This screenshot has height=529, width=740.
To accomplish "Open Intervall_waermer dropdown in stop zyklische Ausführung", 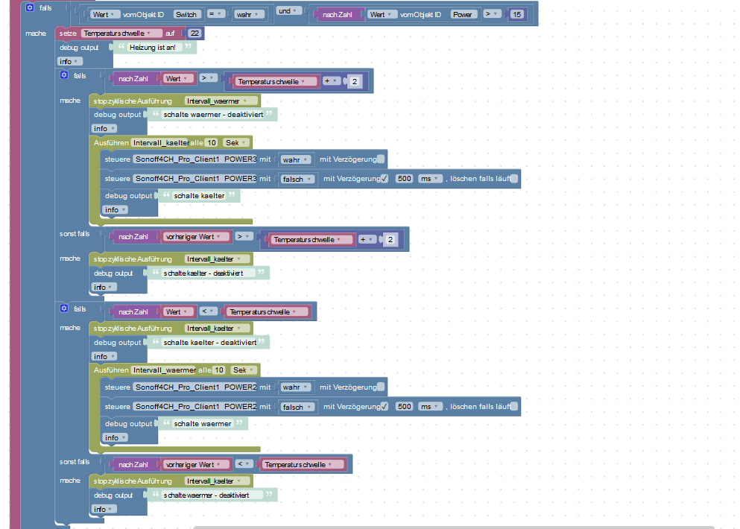I will [x=221, y=101].
